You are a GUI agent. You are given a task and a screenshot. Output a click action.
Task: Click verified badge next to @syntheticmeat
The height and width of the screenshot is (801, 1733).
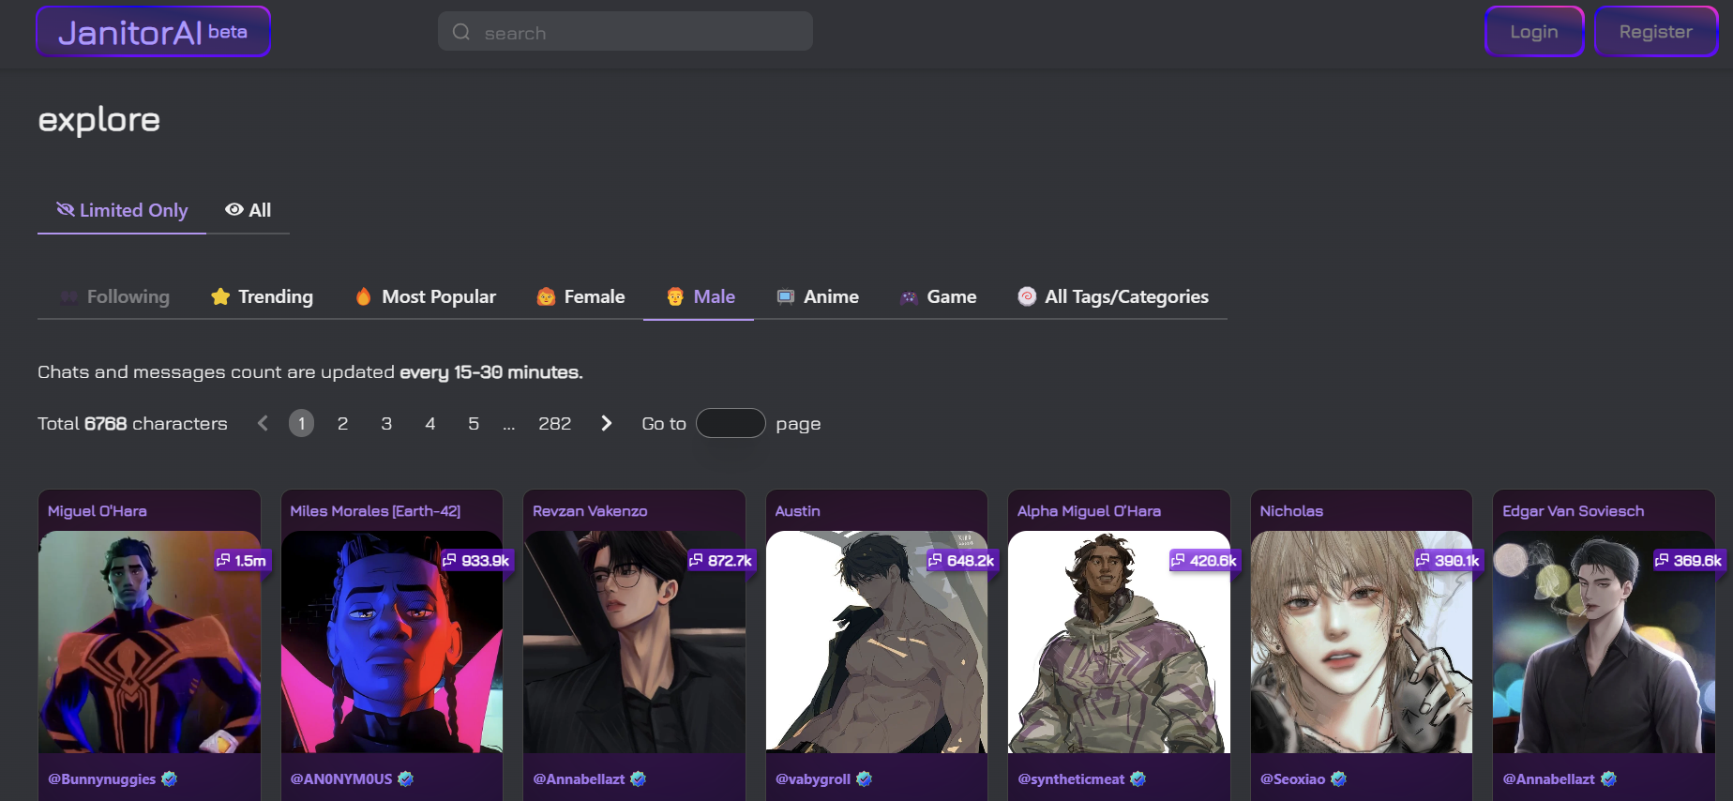pyautogui.click(x=1138, y=778)
